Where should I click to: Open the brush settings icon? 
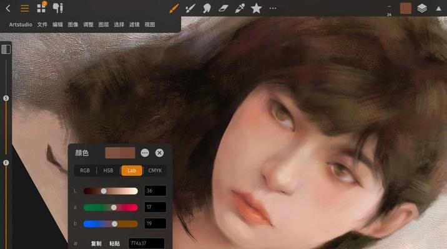point(58,8)
